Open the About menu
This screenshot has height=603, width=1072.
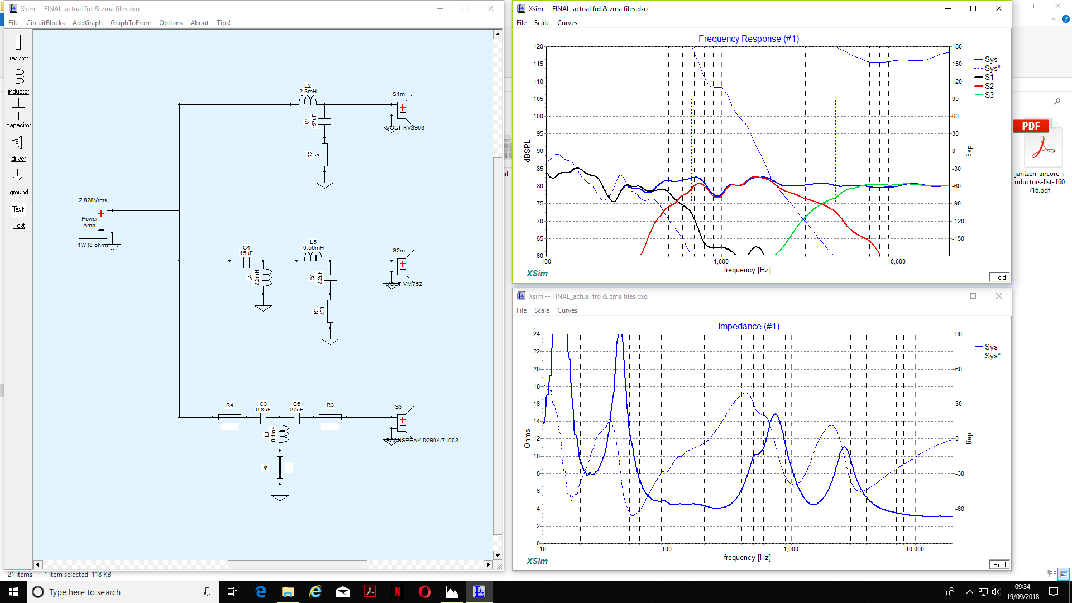click(x=199, y=23)
